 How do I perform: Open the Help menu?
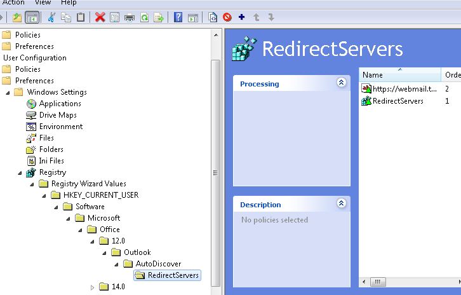point(69,3)
